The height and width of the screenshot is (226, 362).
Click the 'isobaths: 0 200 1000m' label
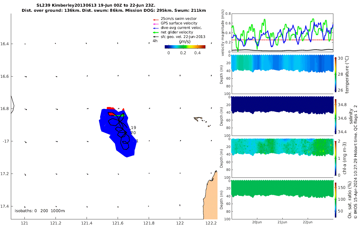tap(40, 211)
